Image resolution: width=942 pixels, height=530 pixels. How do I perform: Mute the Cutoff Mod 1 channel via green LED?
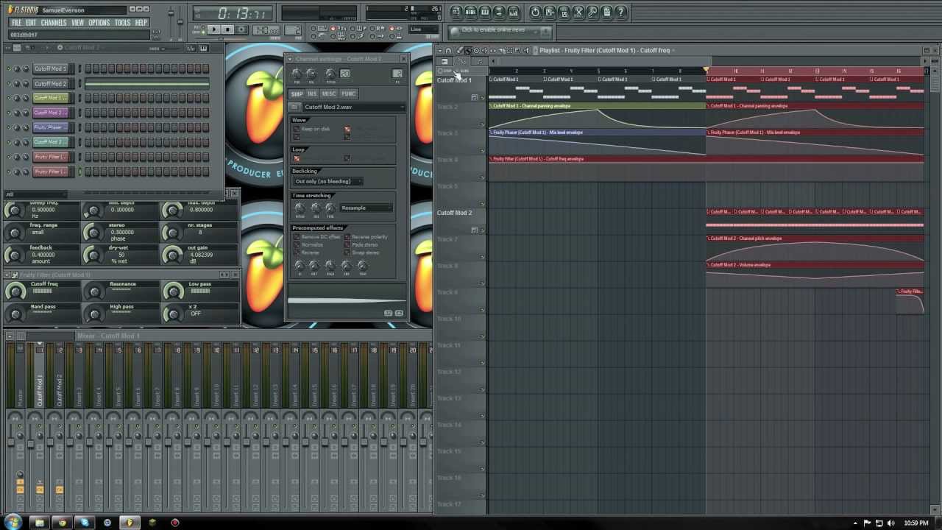click(8, 68)
